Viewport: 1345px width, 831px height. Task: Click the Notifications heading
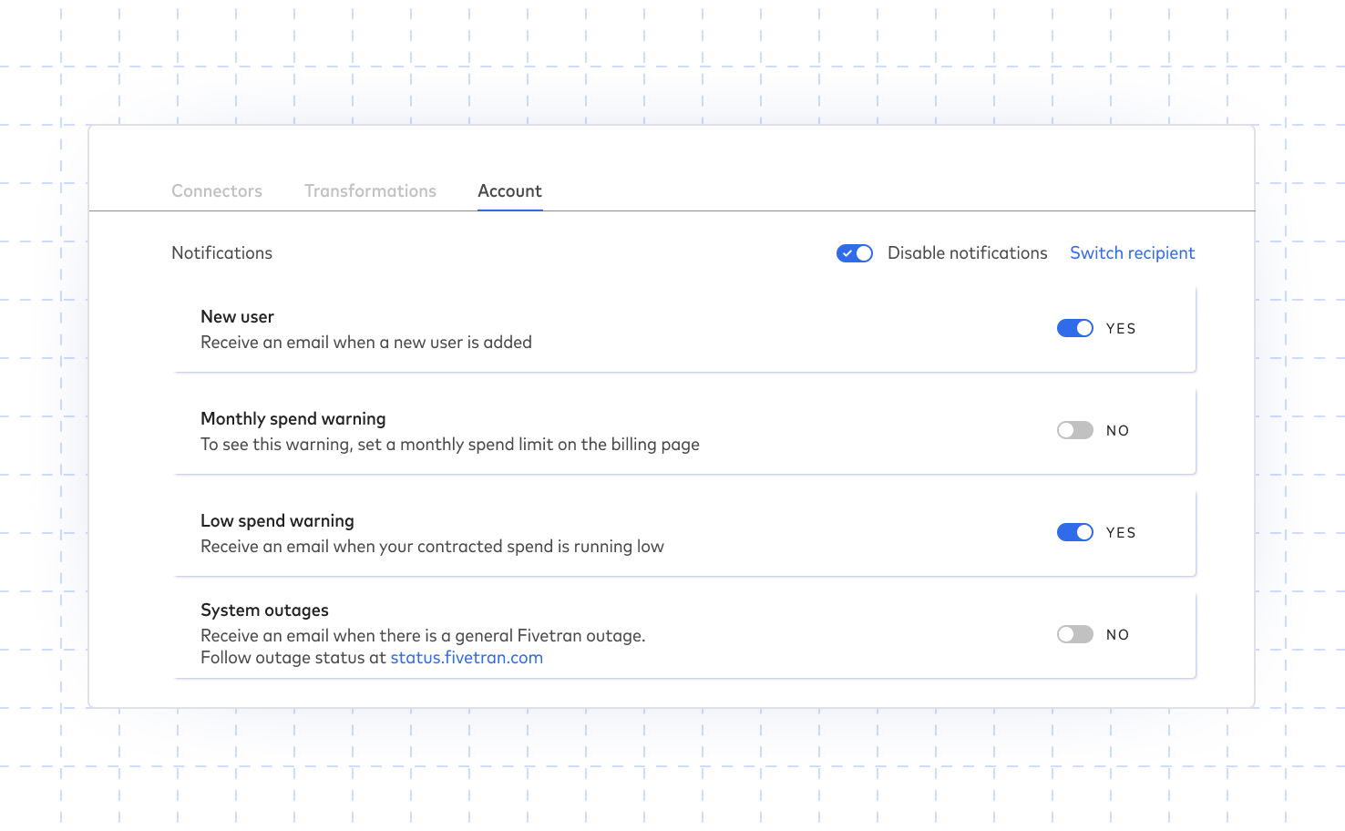[x=221, y=253]
